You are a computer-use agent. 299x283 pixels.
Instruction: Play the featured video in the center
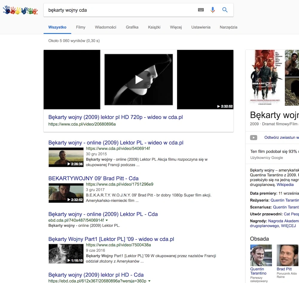click(139, 79)
